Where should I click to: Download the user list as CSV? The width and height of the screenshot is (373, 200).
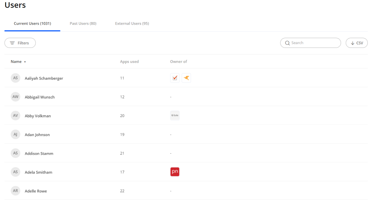tap(357, 43)
